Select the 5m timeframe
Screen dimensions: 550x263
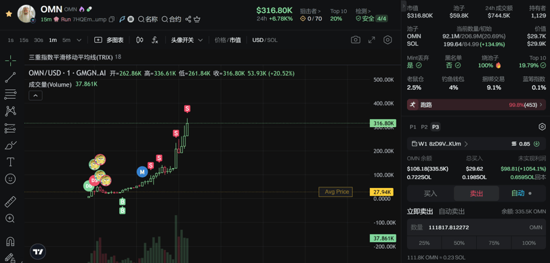pyautogui.click(x=66, y=41)
